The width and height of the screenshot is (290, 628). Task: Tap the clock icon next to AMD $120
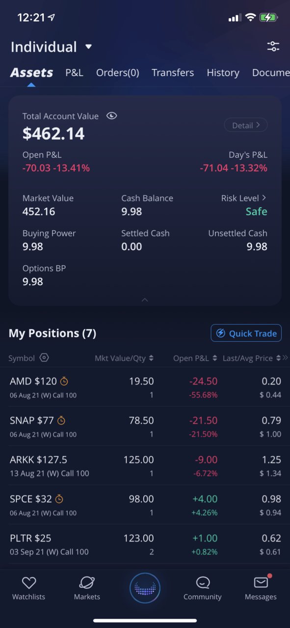tap(64, 381)
